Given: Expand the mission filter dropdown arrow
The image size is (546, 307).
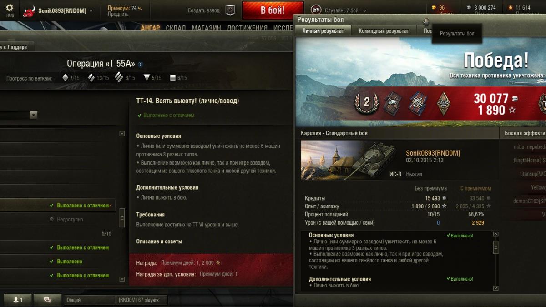Looking at the screenshot, I should pyautogui.click(x=33, y=116).
